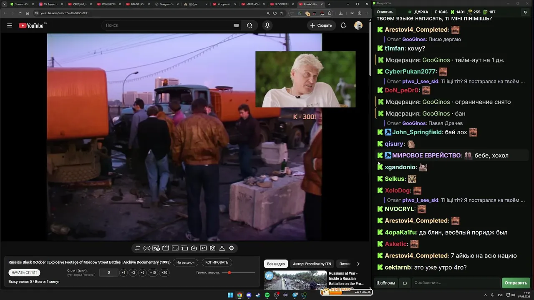
Task: Add 20 minutes with the +20 button
Action: (164, 272)
